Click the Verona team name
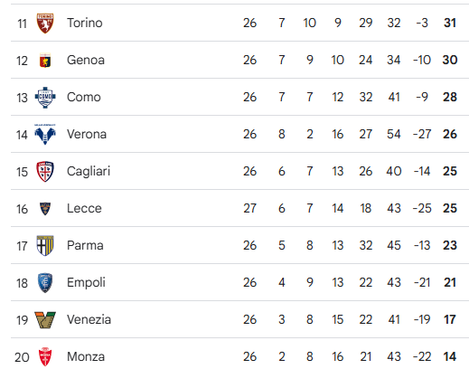This screenshot has height=369, width=469. pyautogui.click(x=87, y=134)
